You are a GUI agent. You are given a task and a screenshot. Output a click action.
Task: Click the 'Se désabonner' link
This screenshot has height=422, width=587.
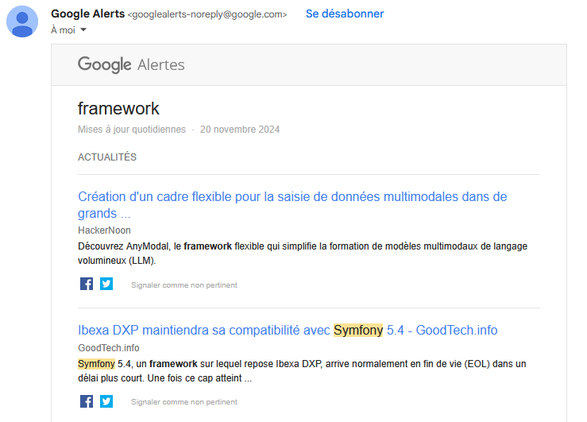pos(345,14)
